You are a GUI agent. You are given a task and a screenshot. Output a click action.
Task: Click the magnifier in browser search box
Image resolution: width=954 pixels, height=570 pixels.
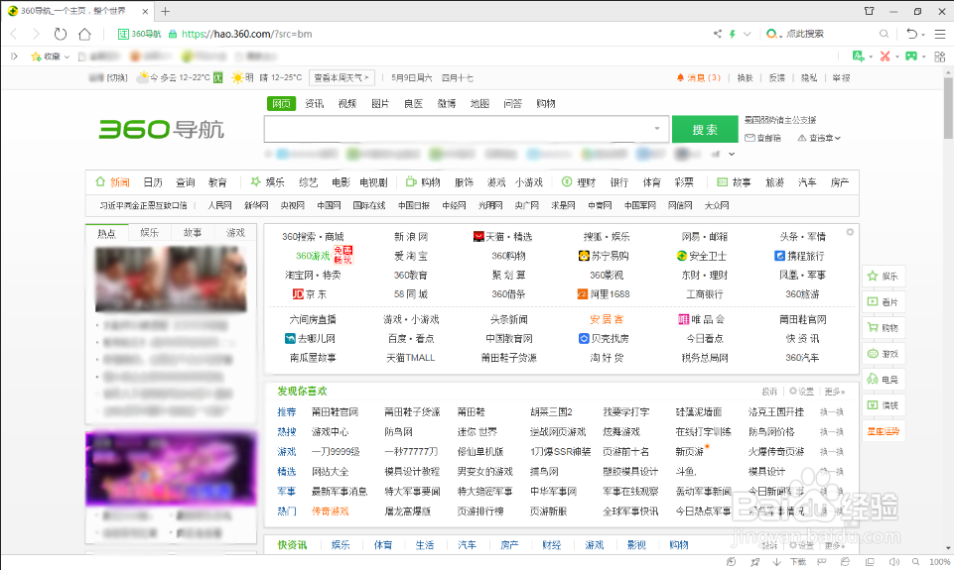coord(884,34)
